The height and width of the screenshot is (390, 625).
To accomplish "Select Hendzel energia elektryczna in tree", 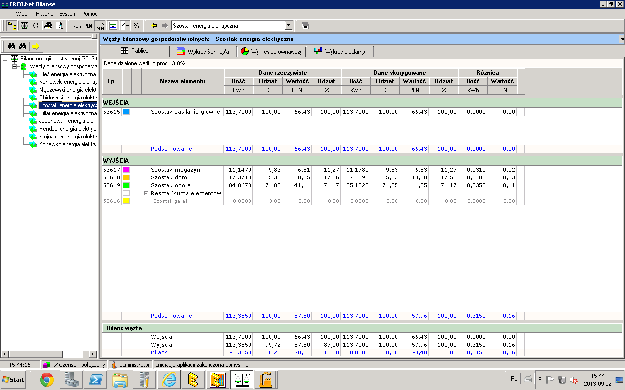I will [x=67, y=129].
